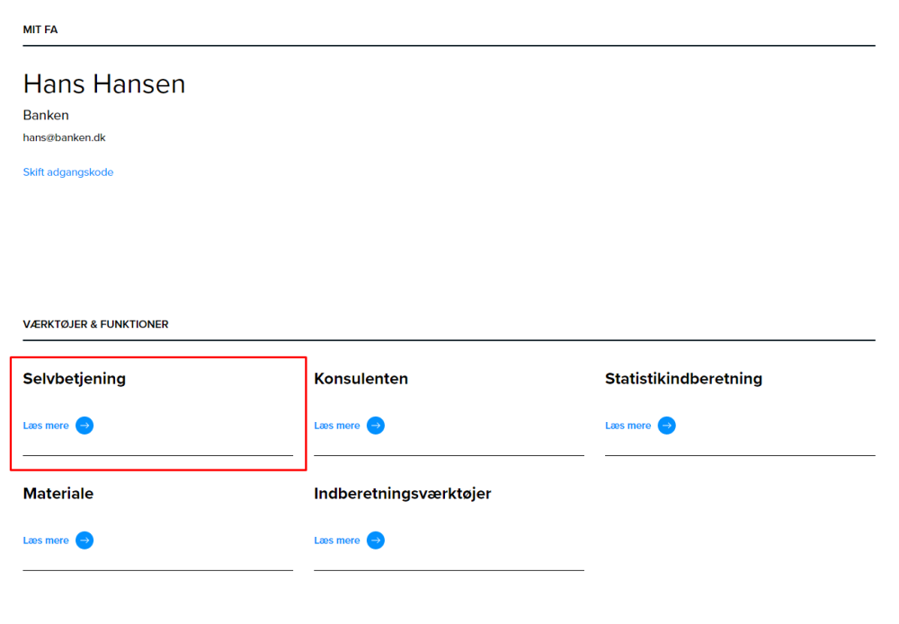This screenshot has width=899, height=624.
Task: Open the Konsulenten heading
Action: pos(361,378)
